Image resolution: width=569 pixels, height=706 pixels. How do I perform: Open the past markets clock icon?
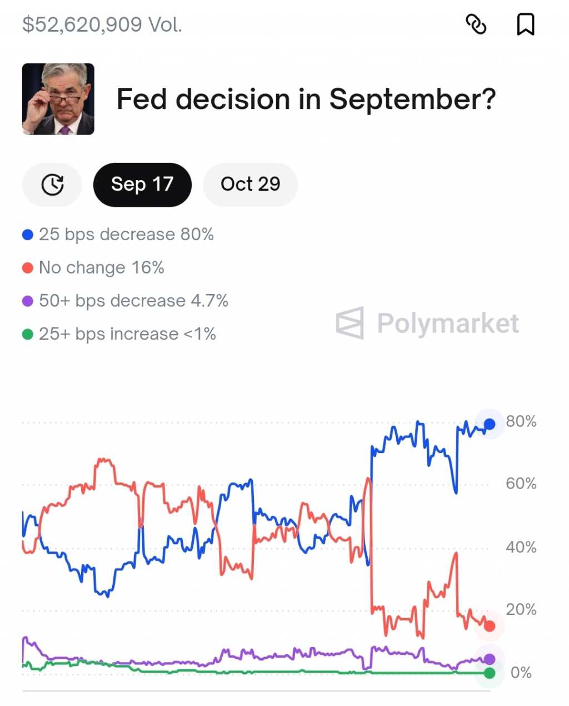[x=52, y=185]
